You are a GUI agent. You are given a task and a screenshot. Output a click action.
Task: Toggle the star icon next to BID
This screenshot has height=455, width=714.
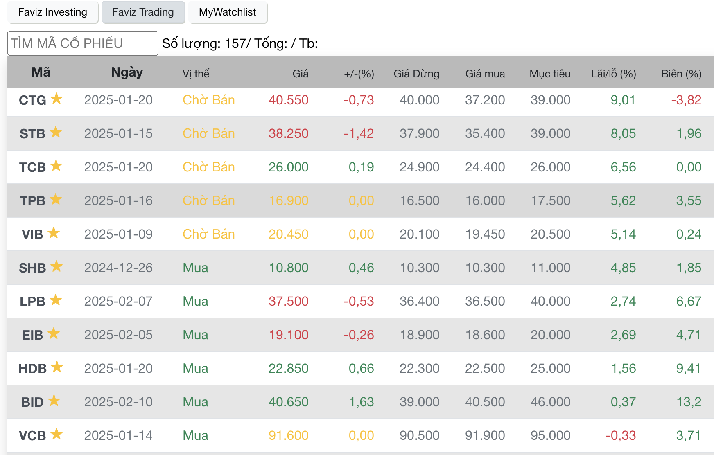click(54, 401)
